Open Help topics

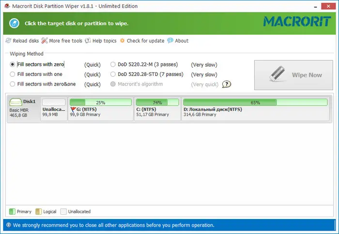click(101, 41)
